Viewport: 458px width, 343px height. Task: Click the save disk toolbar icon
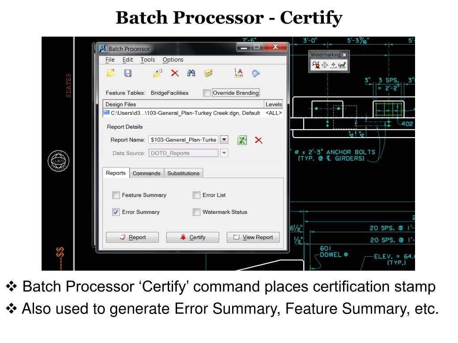[128, 73]
